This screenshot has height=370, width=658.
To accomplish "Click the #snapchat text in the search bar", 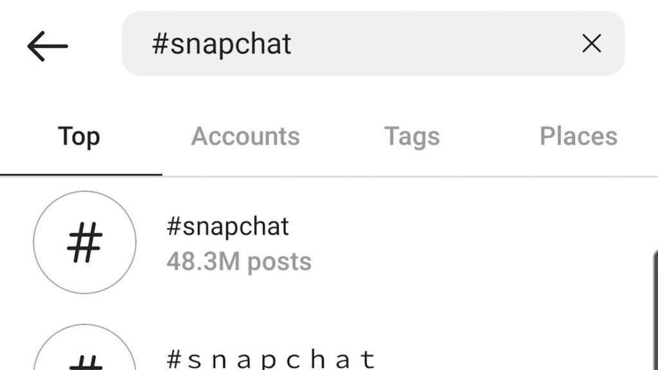I will (222, 44).
